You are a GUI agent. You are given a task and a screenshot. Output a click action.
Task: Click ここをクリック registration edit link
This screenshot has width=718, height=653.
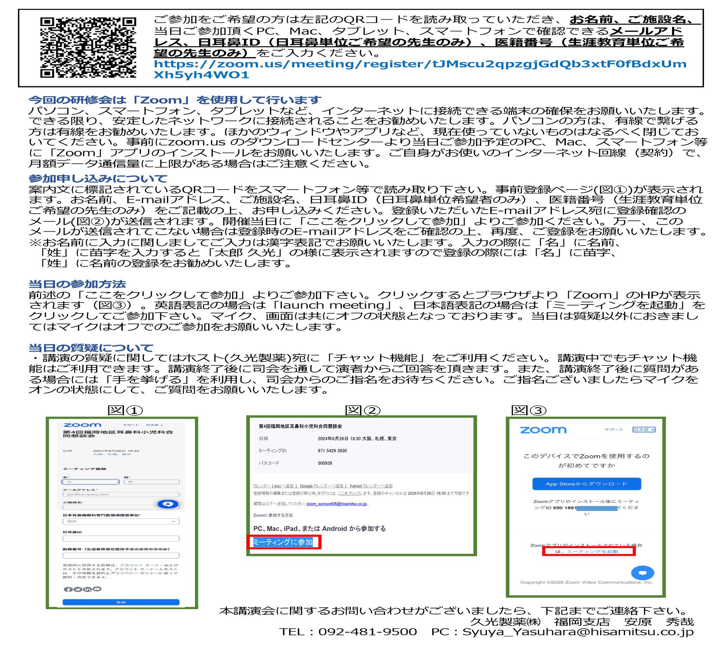(x=348, y=494)
